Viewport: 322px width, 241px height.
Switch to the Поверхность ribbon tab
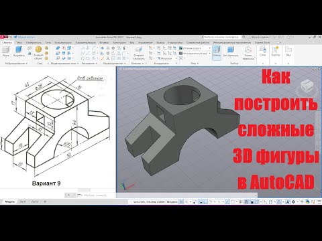pyautogui.click(x=34, y=42)
